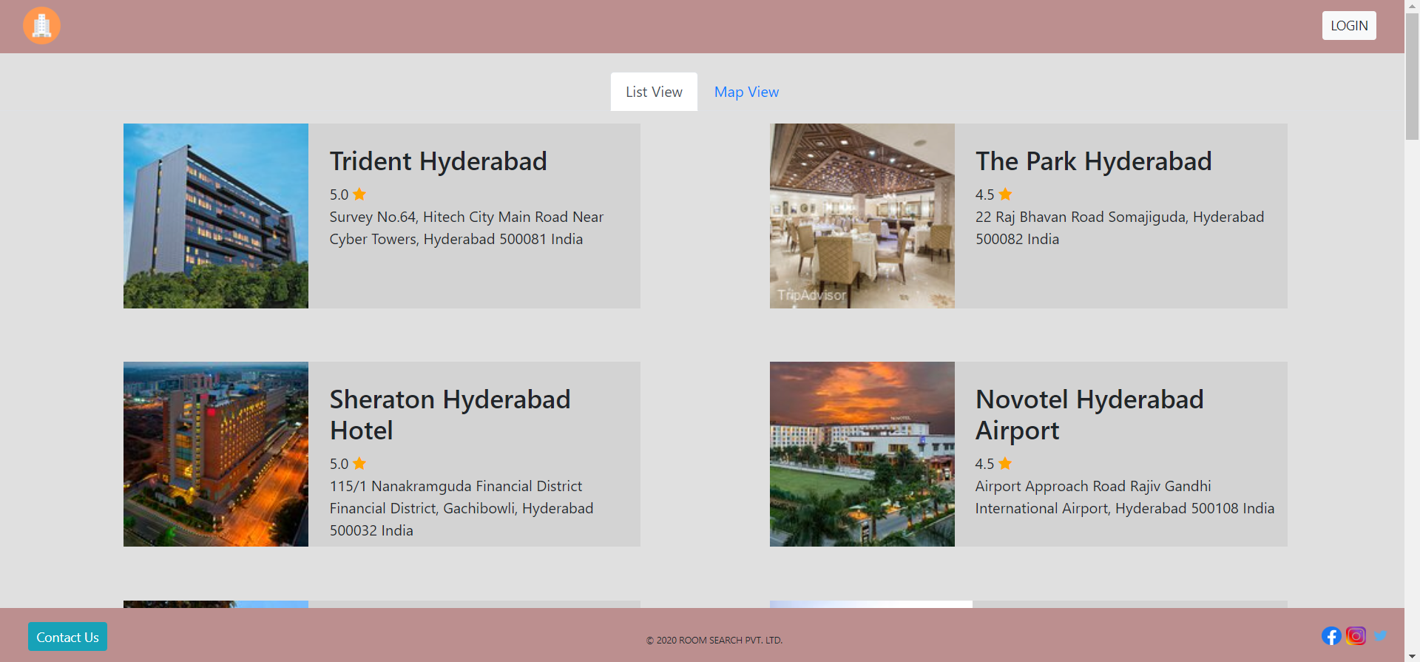Click The Park Hyderabad 4.5 rating value
The height and width of the screenshot is (662, 1420).
tap(984, 195)
